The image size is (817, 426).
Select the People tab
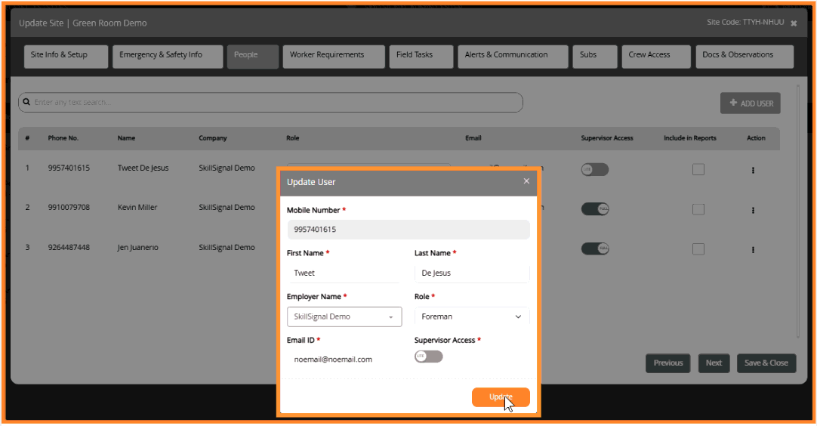[253, 57]
